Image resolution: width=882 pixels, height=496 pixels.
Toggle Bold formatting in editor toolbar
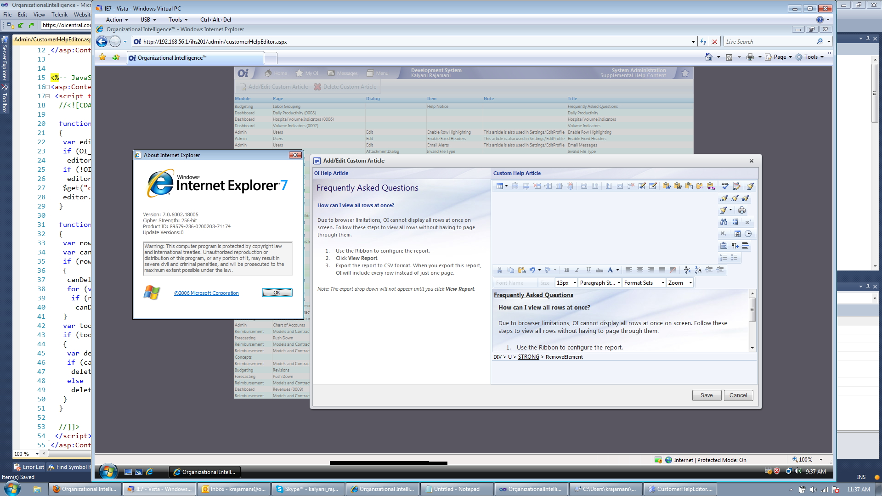pos(566,270)
